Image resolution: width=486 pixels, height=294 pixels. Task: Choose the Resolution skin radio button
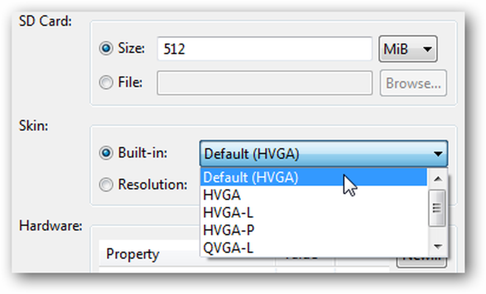pyautogui.click(x=106, y=185)
